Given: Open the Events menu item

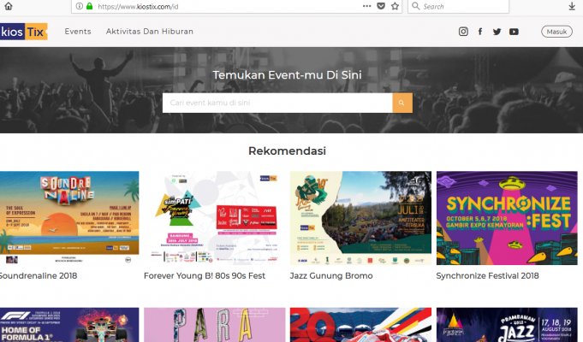Looking at the screenshot, I should 78,32.
